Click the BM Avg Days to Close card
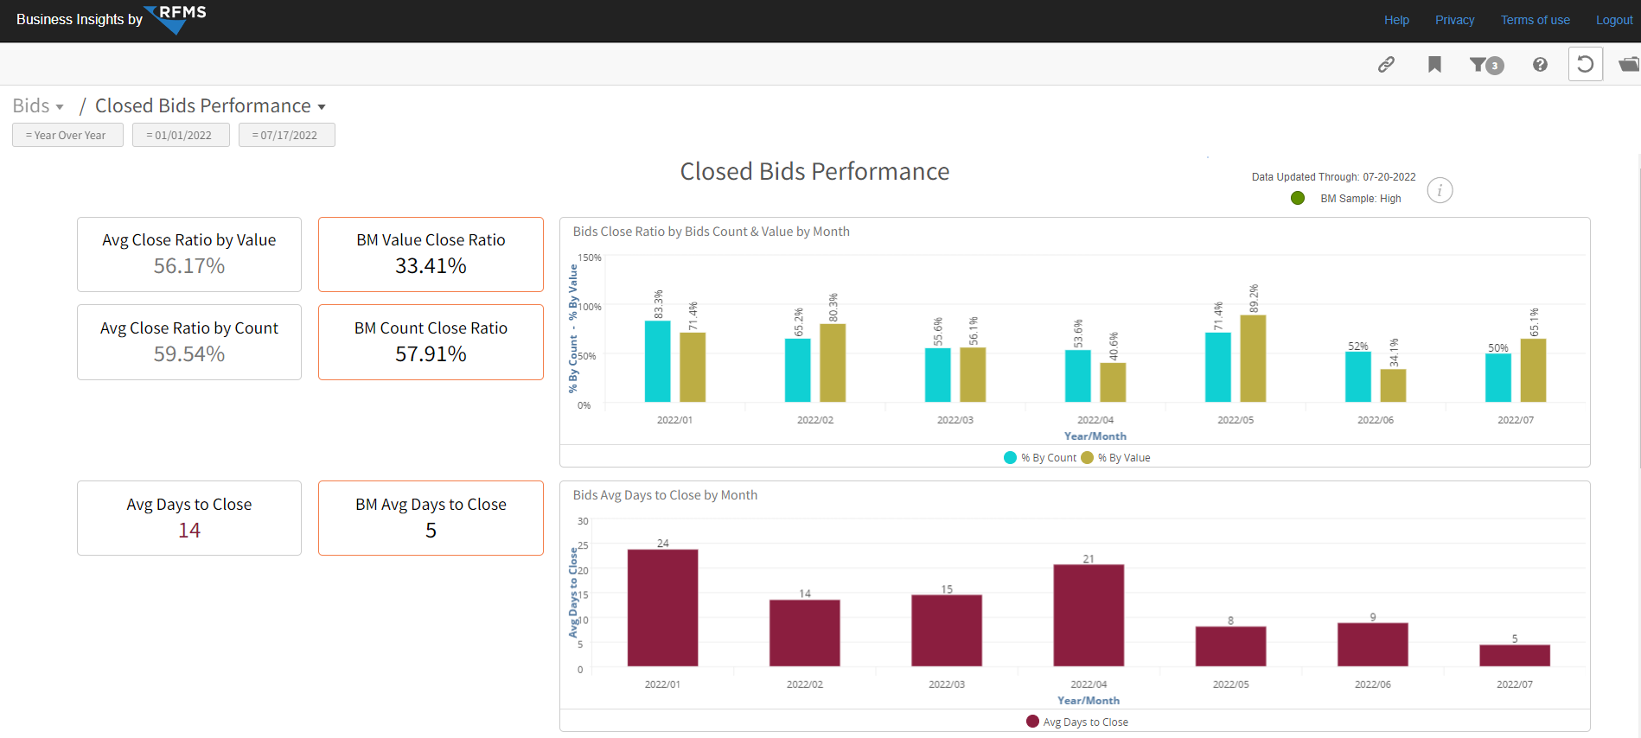 pos(431,518)
